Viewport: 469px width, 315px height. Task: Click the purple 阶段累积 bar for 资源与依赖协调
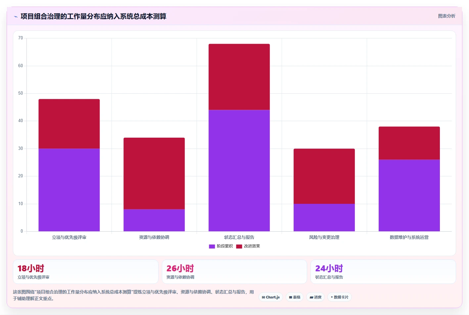154,220
